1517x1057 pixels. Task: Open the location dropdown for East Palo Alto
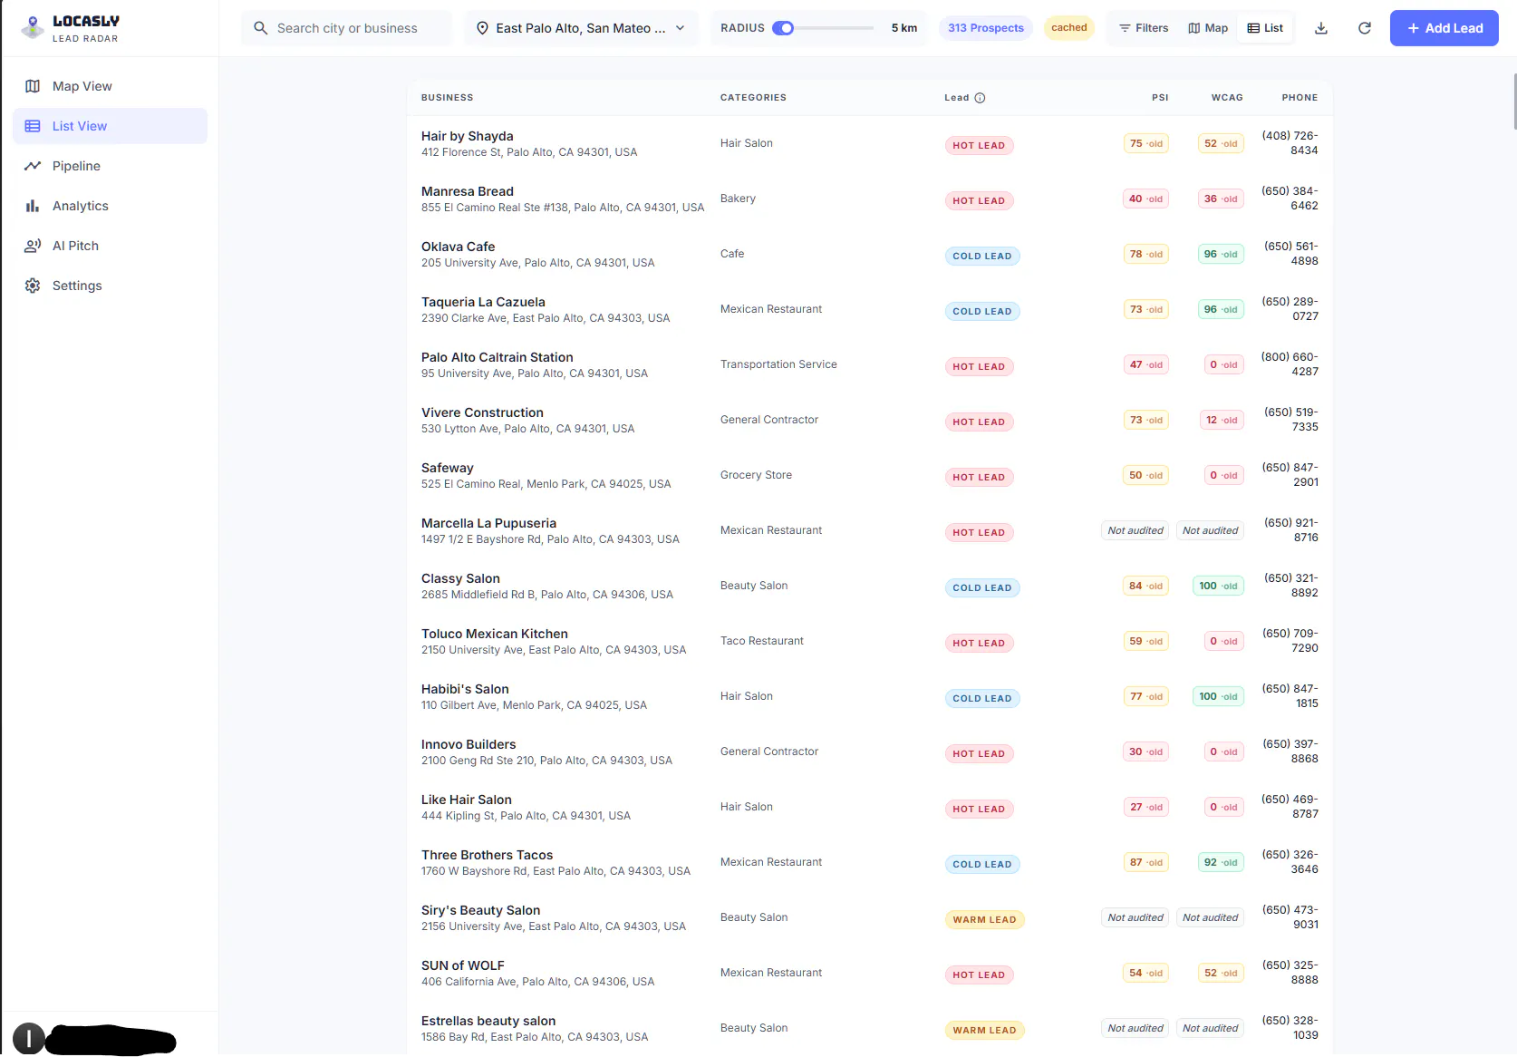click(581, 28)
